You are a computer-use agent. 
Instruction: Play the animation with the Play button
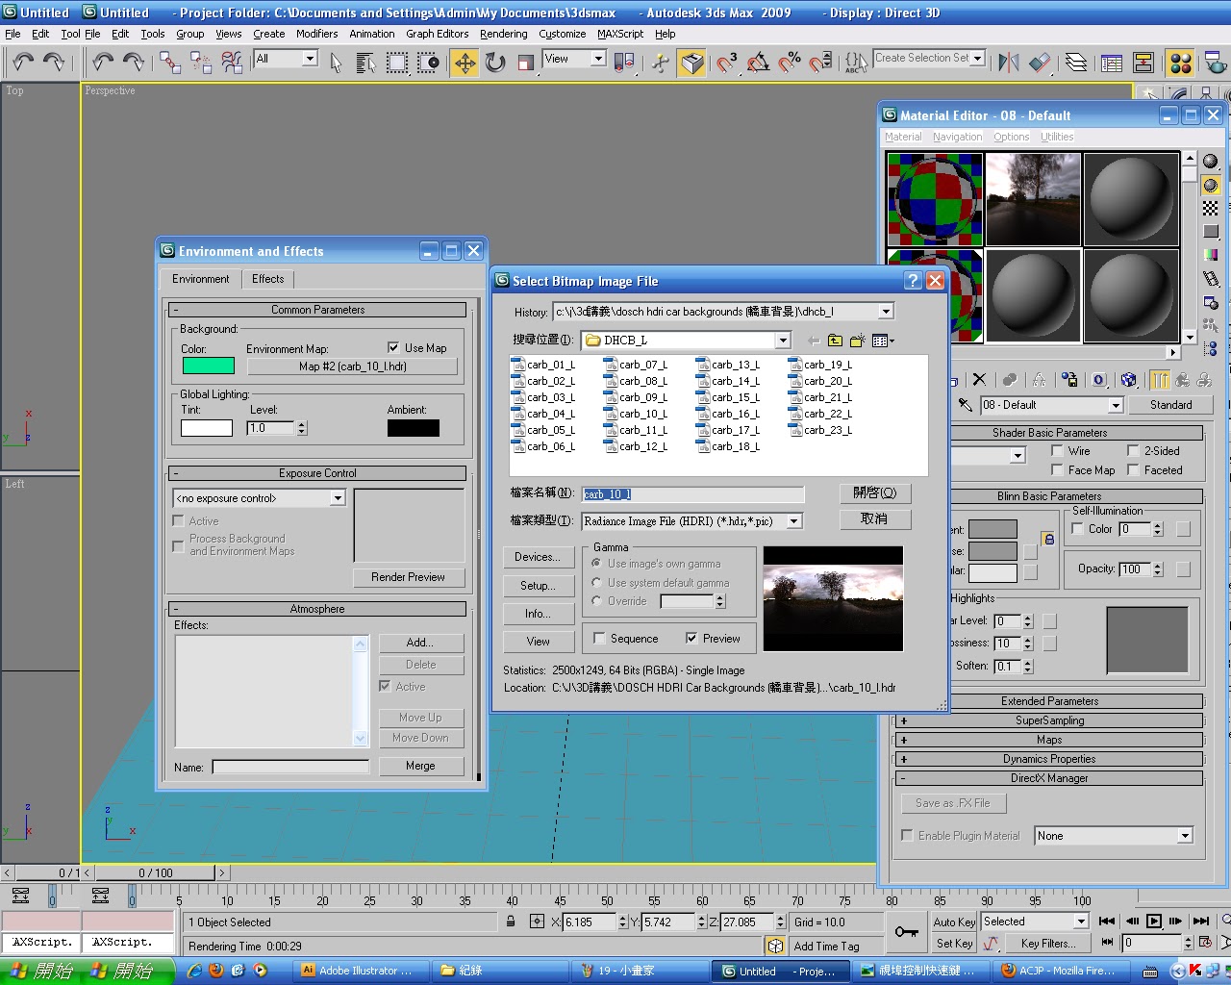1154,922
